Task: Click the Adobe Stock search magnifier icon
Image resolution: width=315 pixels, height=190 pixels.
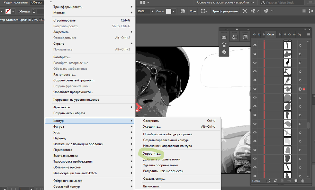Action: [x=263, y=3]
